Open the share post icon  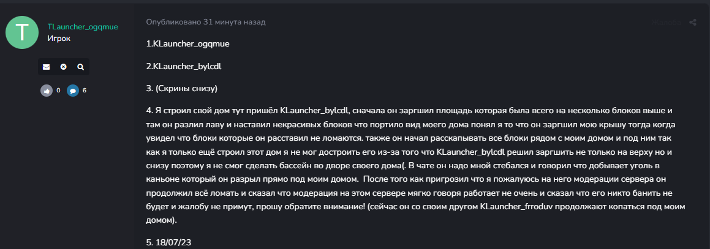click(x=693, y=22)
